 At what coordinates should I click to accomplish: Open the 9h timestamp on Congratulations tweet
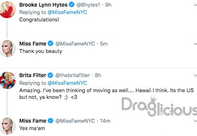pyautogui.click(x=108, y=5)
